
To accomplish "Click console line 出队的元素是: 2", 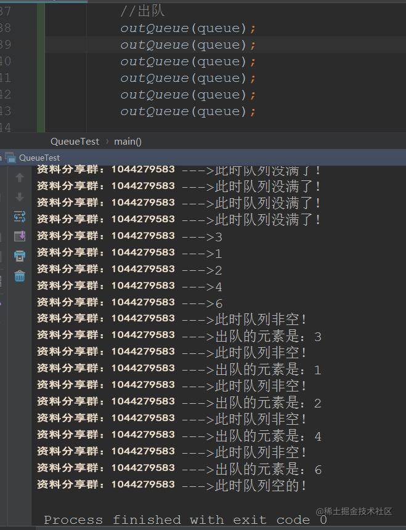I will 179,402.
